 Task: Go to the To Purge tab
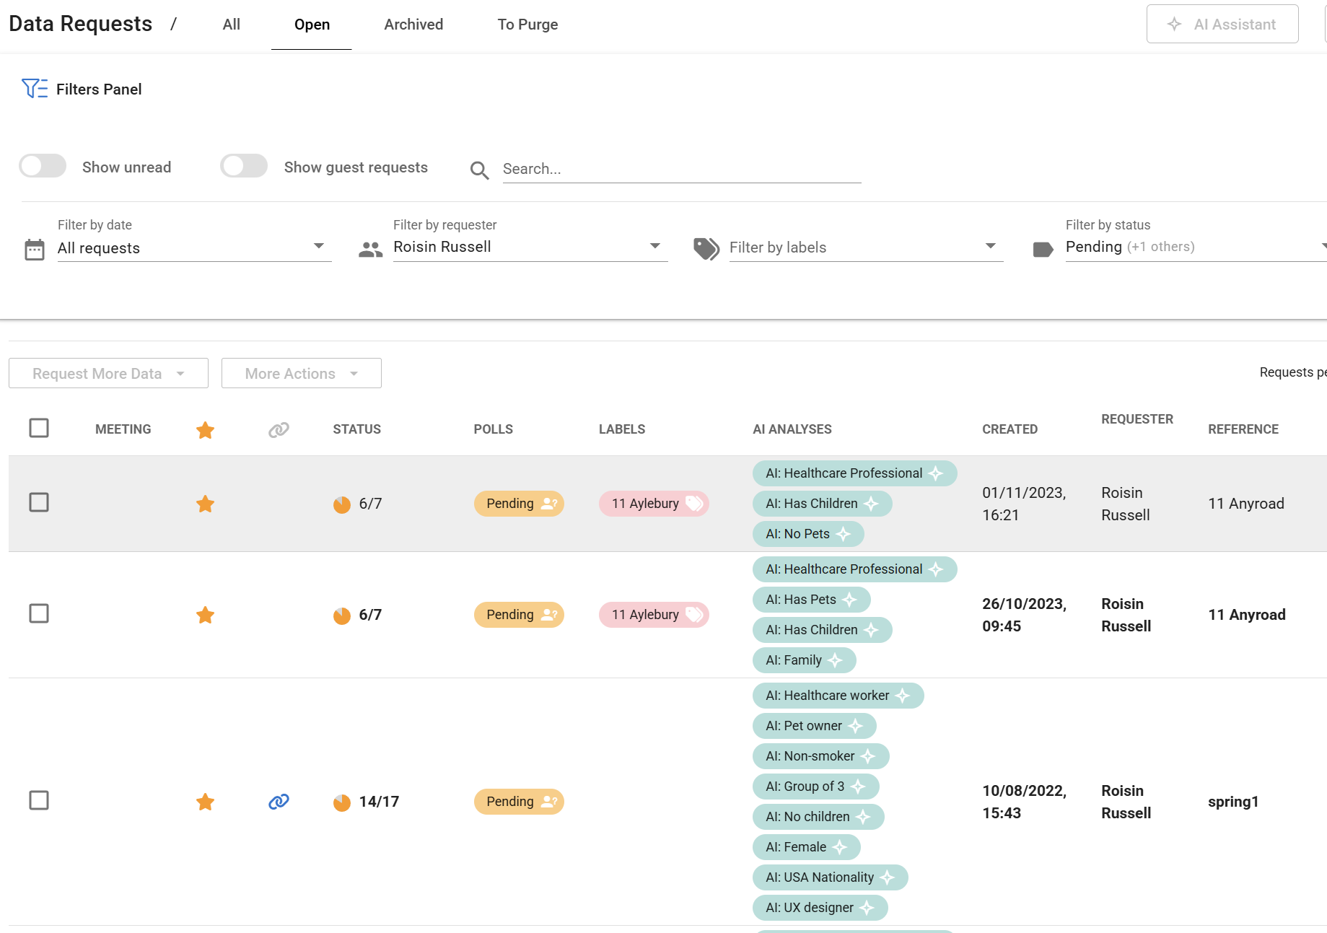[527, 25]
